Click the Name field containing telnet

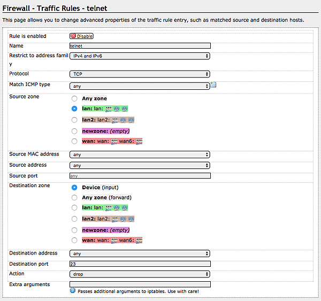[140, 47]
